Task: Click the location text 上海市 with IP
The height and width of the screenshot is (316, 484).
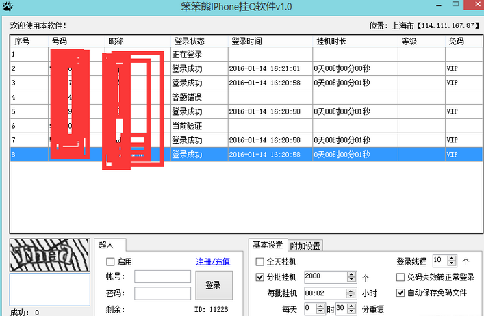Action: point(424,25)
